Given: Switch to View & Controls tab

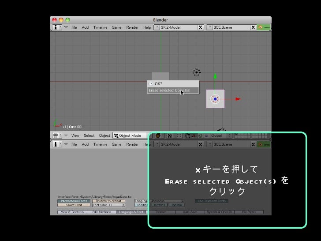Looking at the screenshot, I should [72, 212].
